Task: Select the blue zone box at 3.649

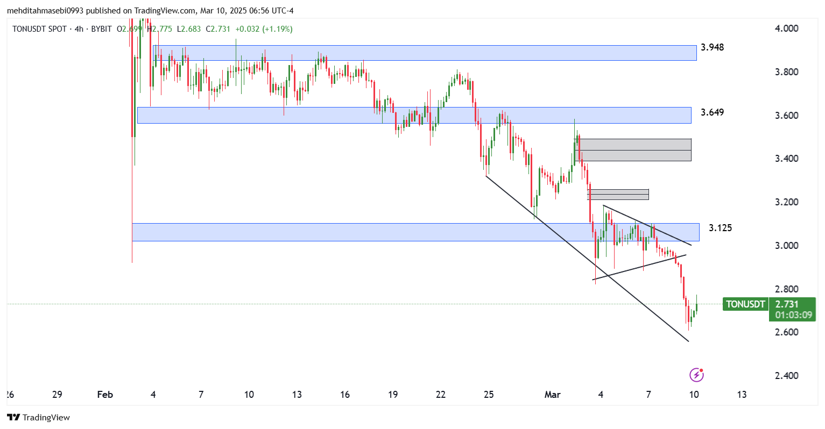Action: click(414, 115)
